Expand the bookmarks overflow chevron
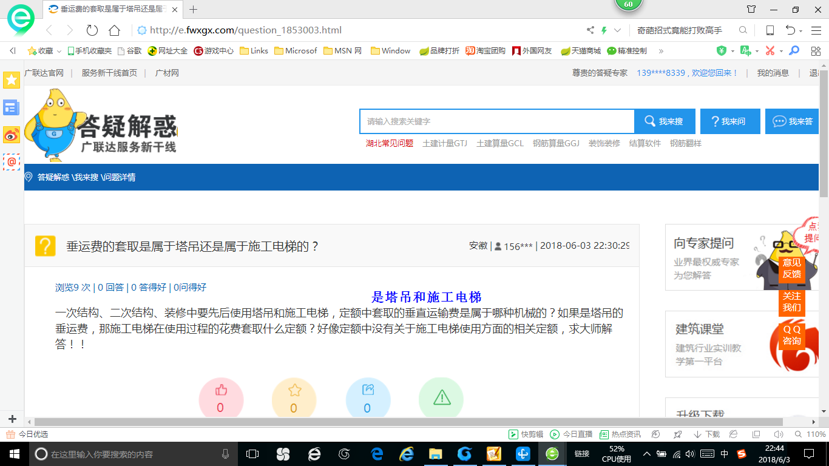829x466 pixels. point(661,51)
